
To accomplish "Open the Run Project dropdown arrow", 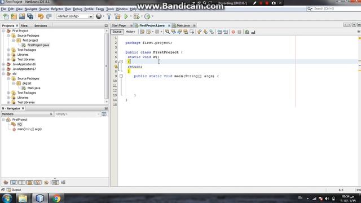I will (x=130, y=16).
